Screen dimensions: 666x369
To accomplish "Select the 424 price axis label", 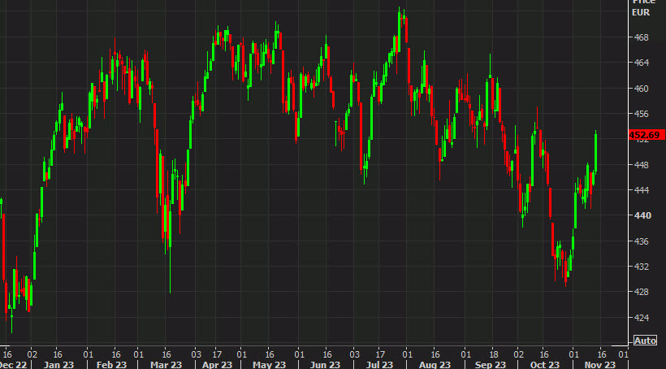I will click(x=640, y=318).
